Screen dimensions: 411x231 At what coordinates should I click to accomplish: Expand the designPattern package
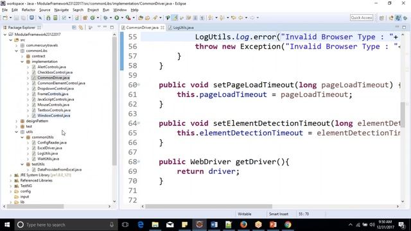pos(17,121)
